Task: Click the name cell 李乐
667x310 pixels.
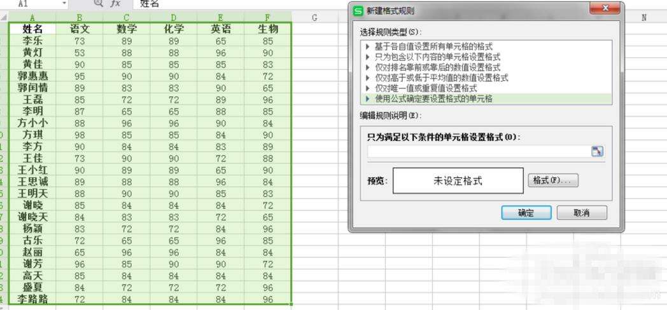Action: click(32, 41)
